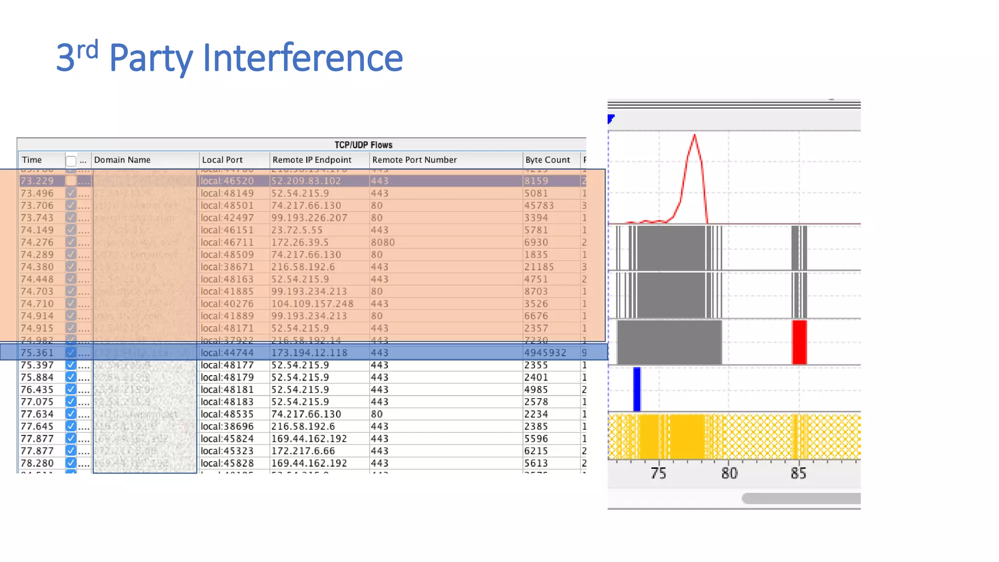999x562 pixels.
Task: Toggle the select-all checkbox in the header
Action: coord(71,161)
